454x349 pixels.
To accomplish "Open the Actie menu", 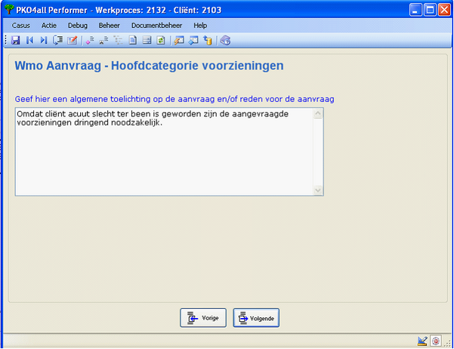I will [x=49, y=26].
